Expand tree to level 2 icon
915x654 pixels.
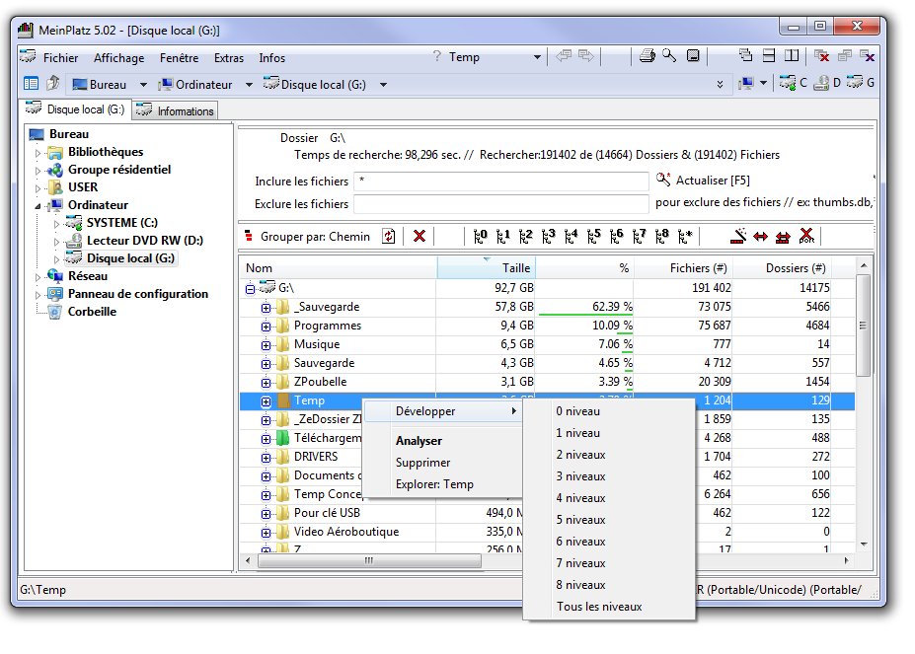click(525, 237)
